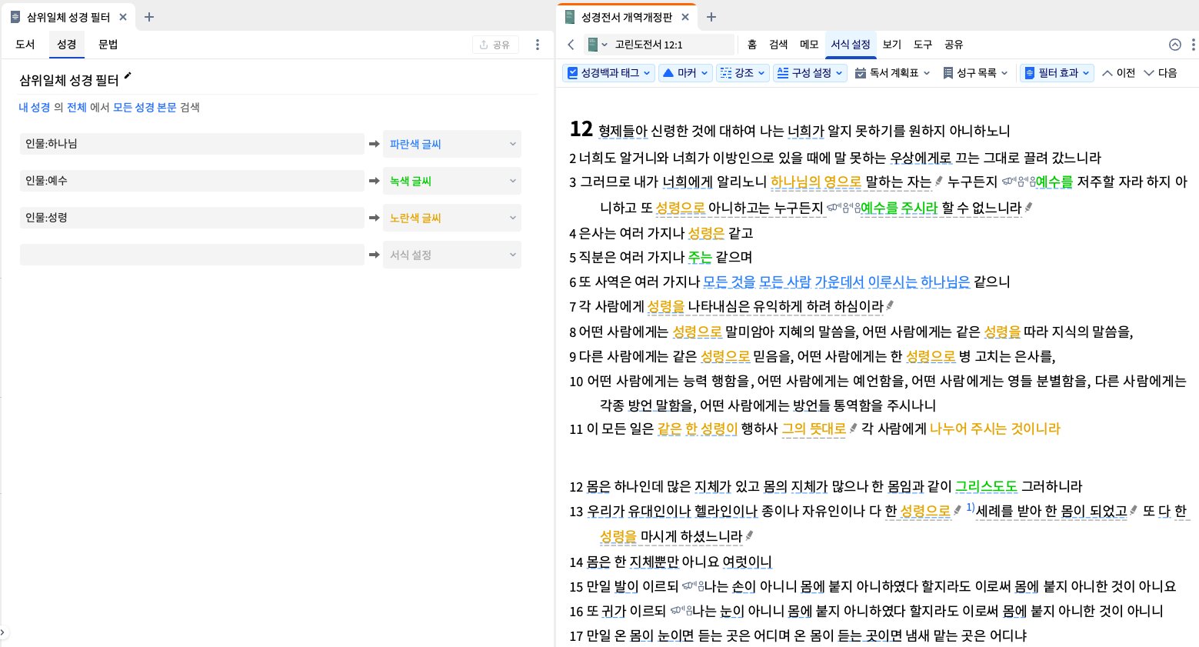Toggle the 구성 설정 layout option
The image size is (1199, 647).
point(810,73)
